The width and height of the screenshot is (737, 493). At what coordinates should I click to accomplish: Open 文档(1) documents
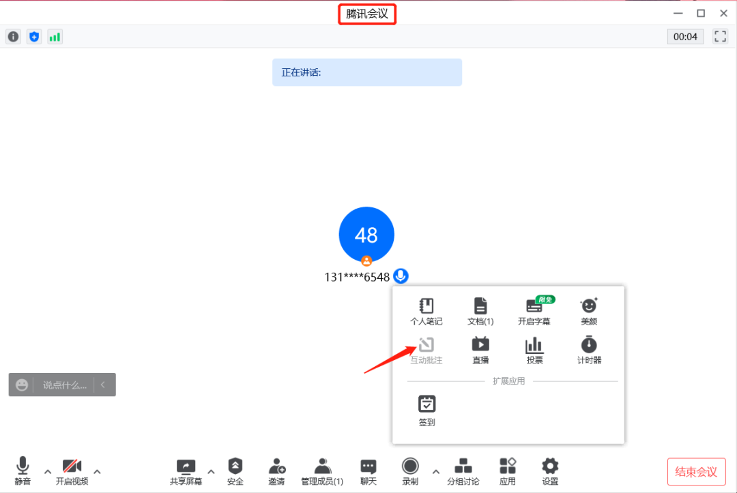[480, 312]
